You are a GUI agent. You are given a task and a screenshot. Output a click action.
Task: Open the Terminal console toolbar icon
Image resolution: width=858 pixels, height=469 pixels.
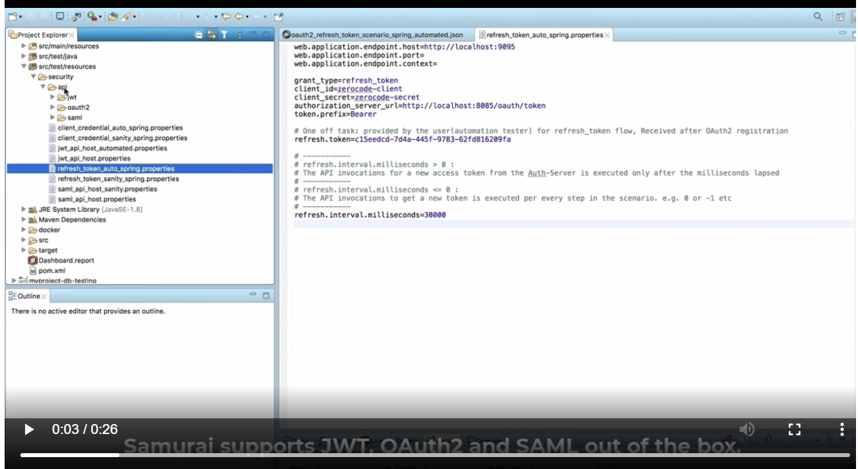[x=59, y=16]
